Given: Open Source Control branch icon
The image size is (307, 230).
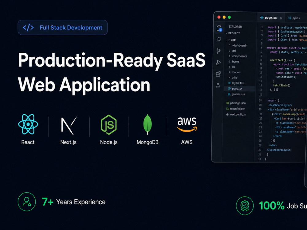Looking at the screenshot, I should pyautogui.click(x=219, y=51).
